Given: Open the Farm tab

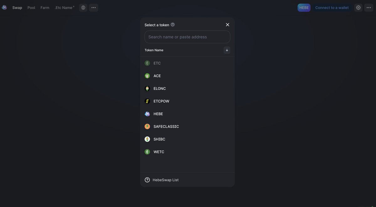Looking at the screenshot, I should pyautogui.click(x=45, y=8).
